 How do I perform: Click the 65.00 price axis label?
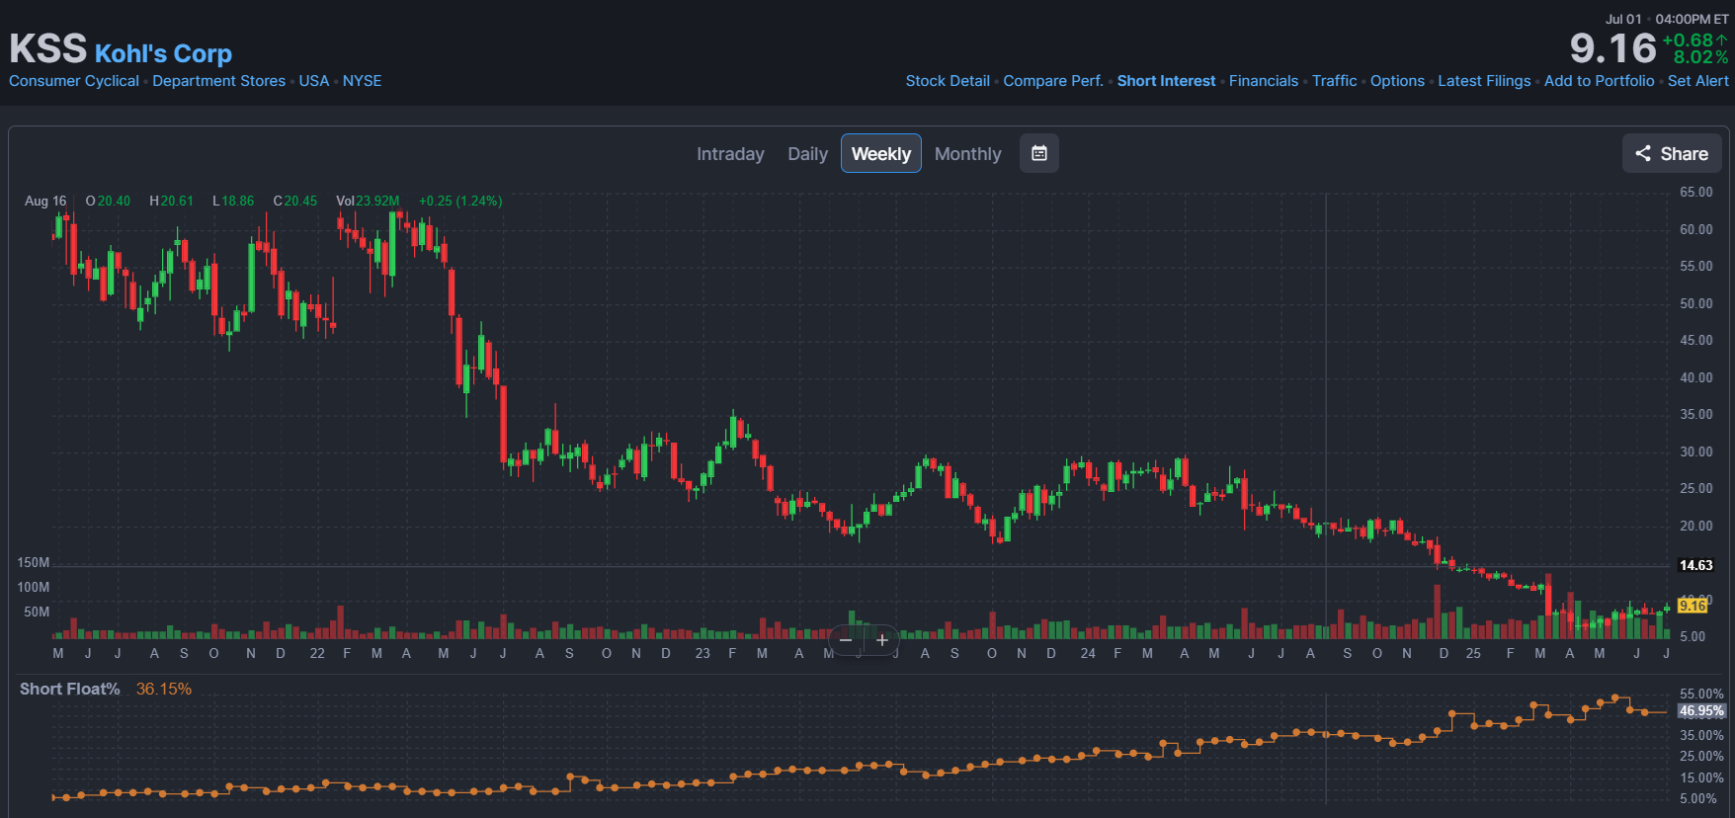click(1695, 192)
